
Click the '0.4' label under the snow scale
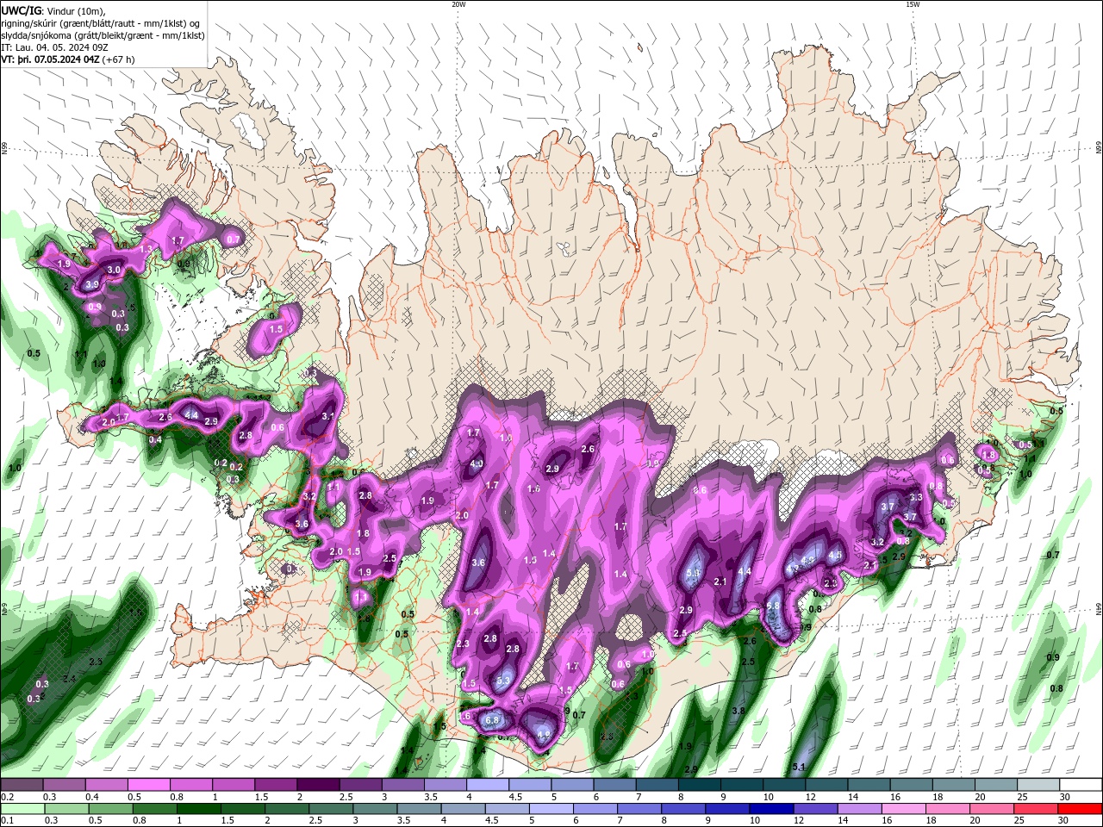[x=91, y=797]
